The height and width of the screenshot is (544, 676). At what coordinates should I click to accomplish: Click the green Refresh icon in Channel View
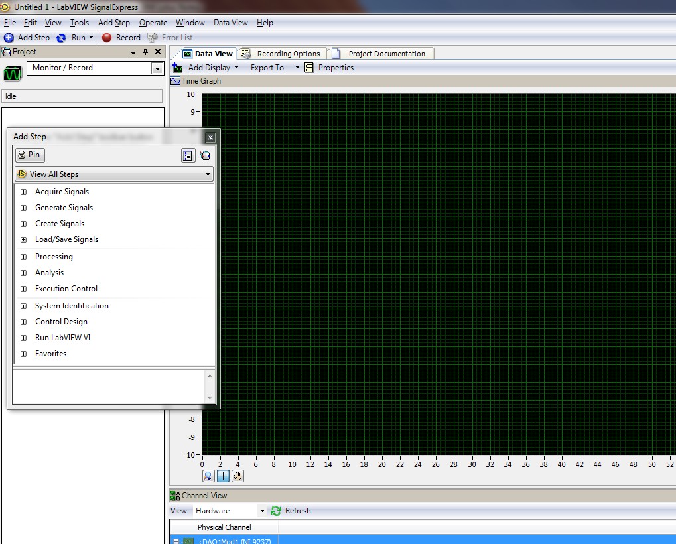[x=276, y=511]
